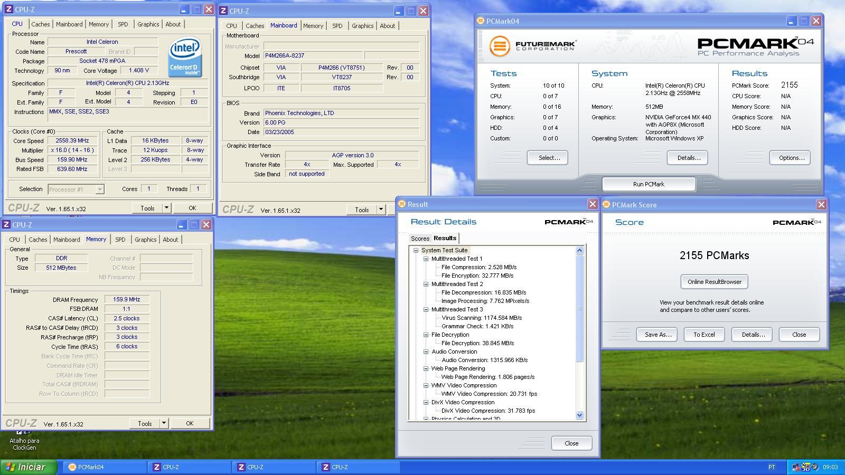Screen dimensions: 845x475
Task: Click title icon of the Result window
Action: (402, 204)
